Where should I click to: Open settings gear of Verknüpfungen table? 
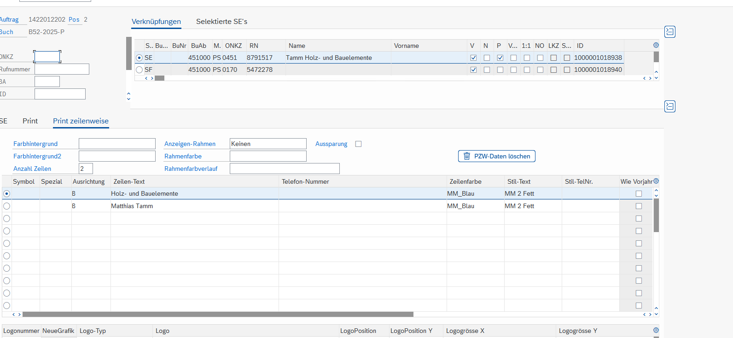tap(656, 45)
